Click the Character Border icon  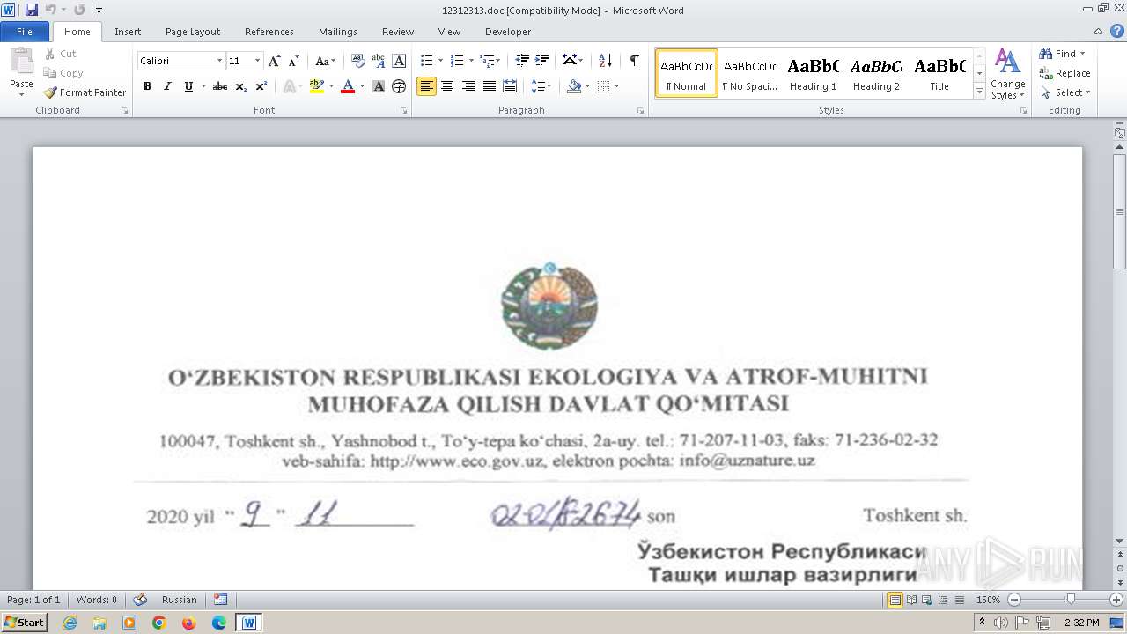[x=399, y=61]
